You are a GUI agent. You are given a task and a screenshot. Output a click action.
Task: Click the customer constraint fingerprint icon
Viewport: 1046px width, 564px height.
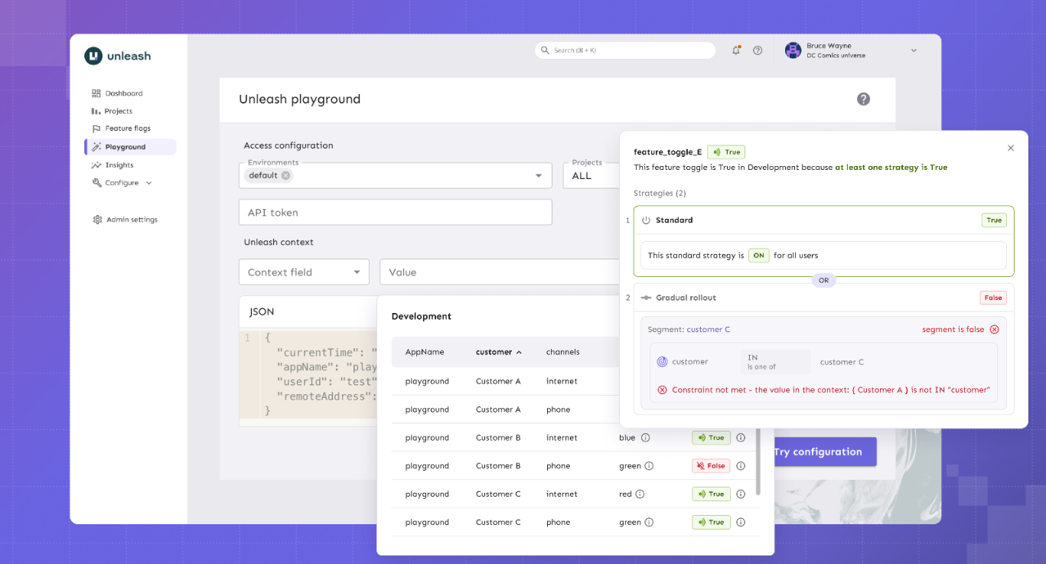tap(662, 362)
